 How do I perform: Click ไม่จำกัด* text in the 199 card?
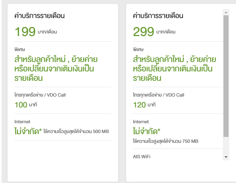[28, 131]
